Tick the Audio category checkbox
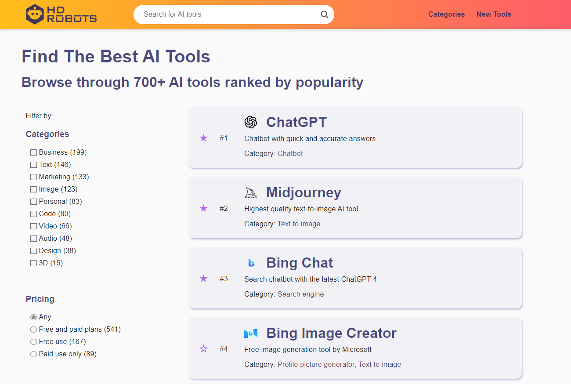 pyautogui.click(x=33, y=239)
